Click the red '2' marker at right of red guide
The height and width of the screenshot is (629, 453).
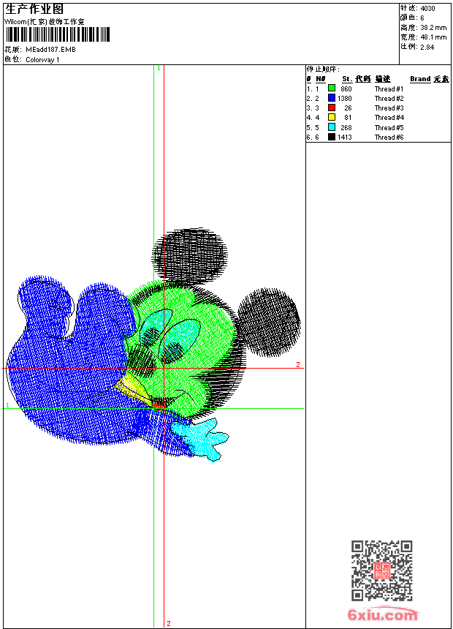(298, 364)
